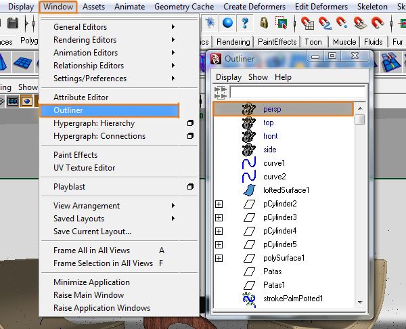406x329 pixels.
Task: Enable snap to points magnet icon
Action: tap(342, 22)
